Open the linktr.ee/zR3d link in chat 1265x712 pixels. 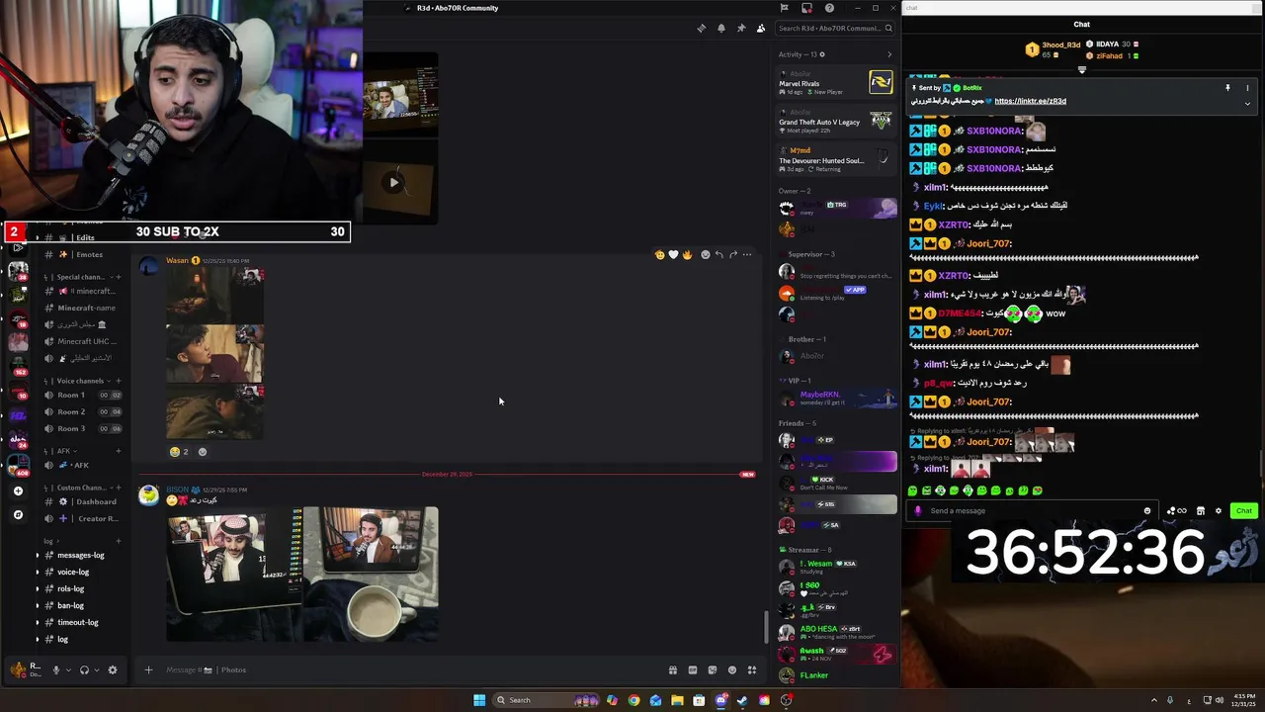click(1030, 101)
